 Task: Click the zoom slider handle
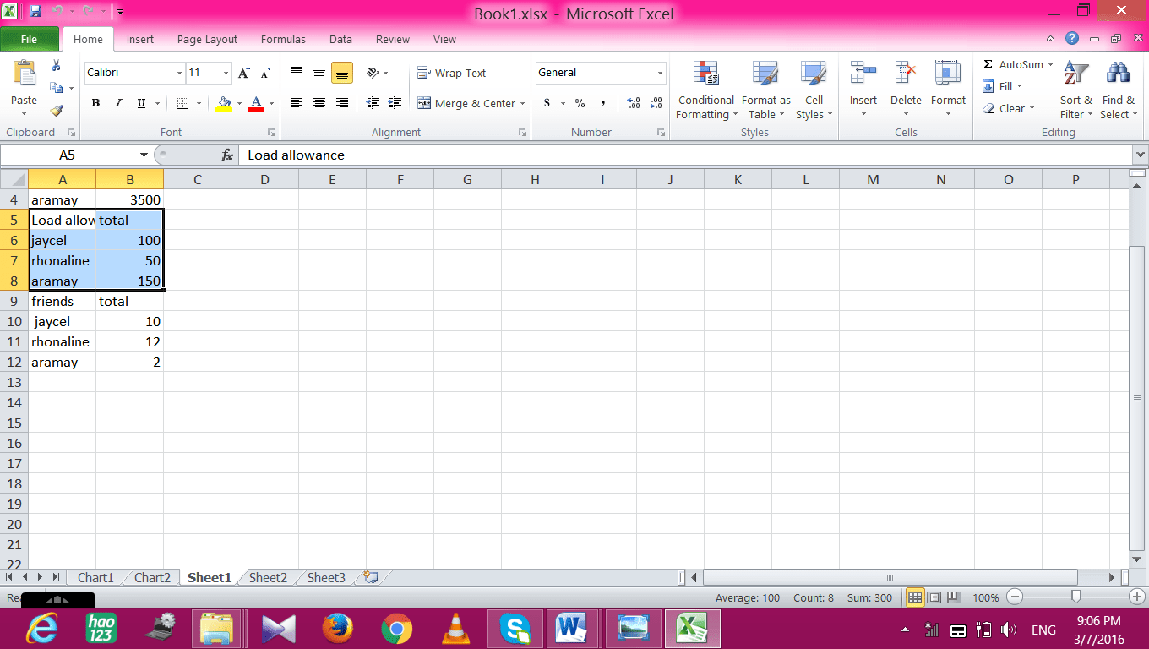pos(1075,597)
